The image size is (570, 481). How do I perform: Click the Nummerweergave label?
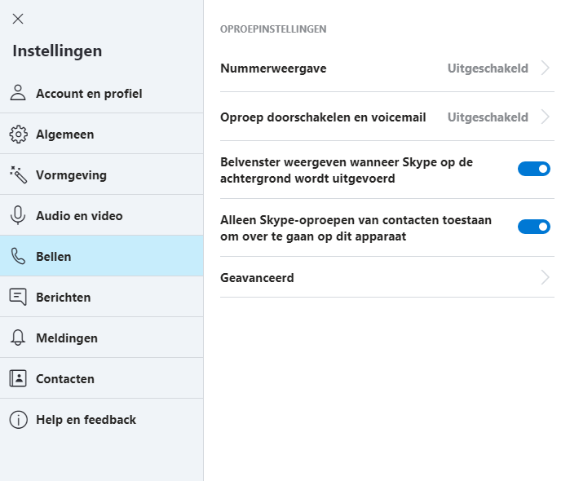(x=273, y=68)
